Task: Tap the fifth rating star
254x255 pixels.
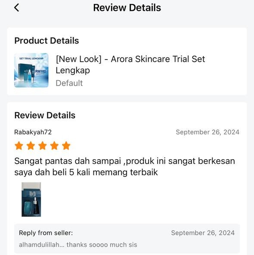Action: [66, 145]
